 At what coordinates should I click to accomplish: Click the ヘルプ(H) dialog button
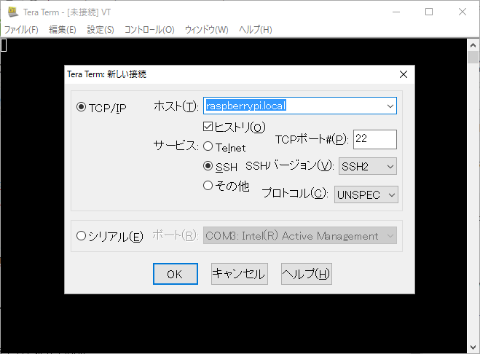(x=307, y=274)
